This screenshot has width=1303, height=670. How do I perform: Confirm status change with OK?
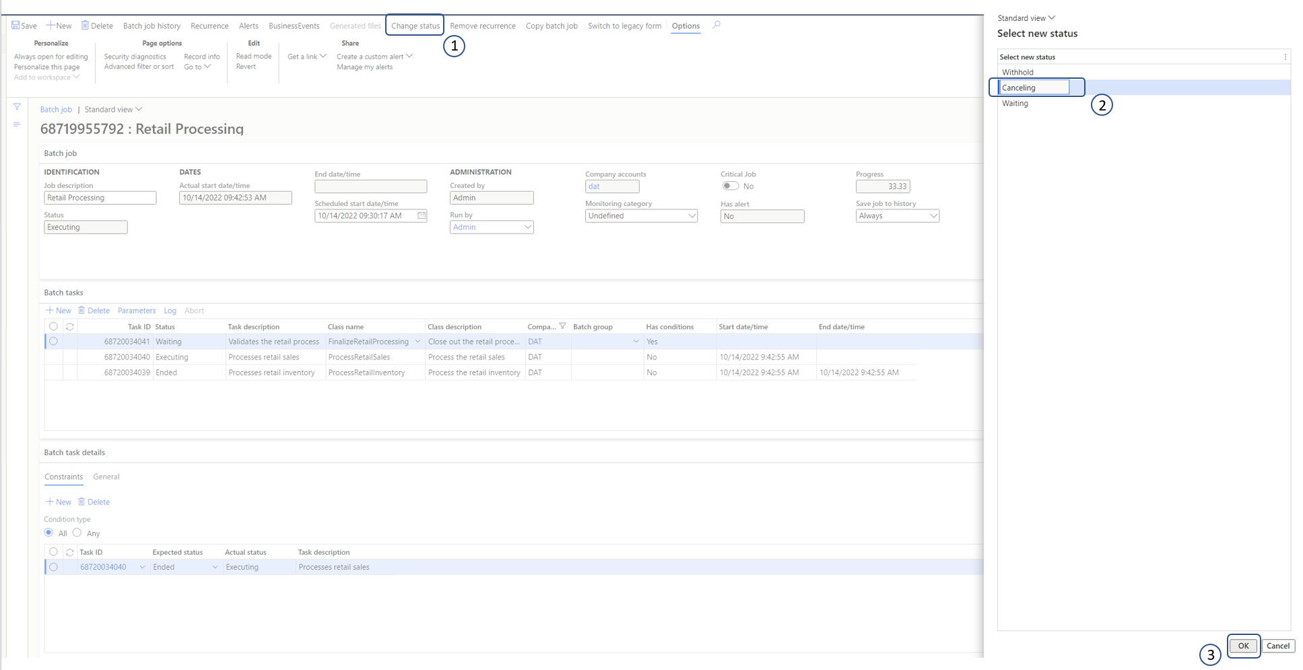click(1243, 646)
